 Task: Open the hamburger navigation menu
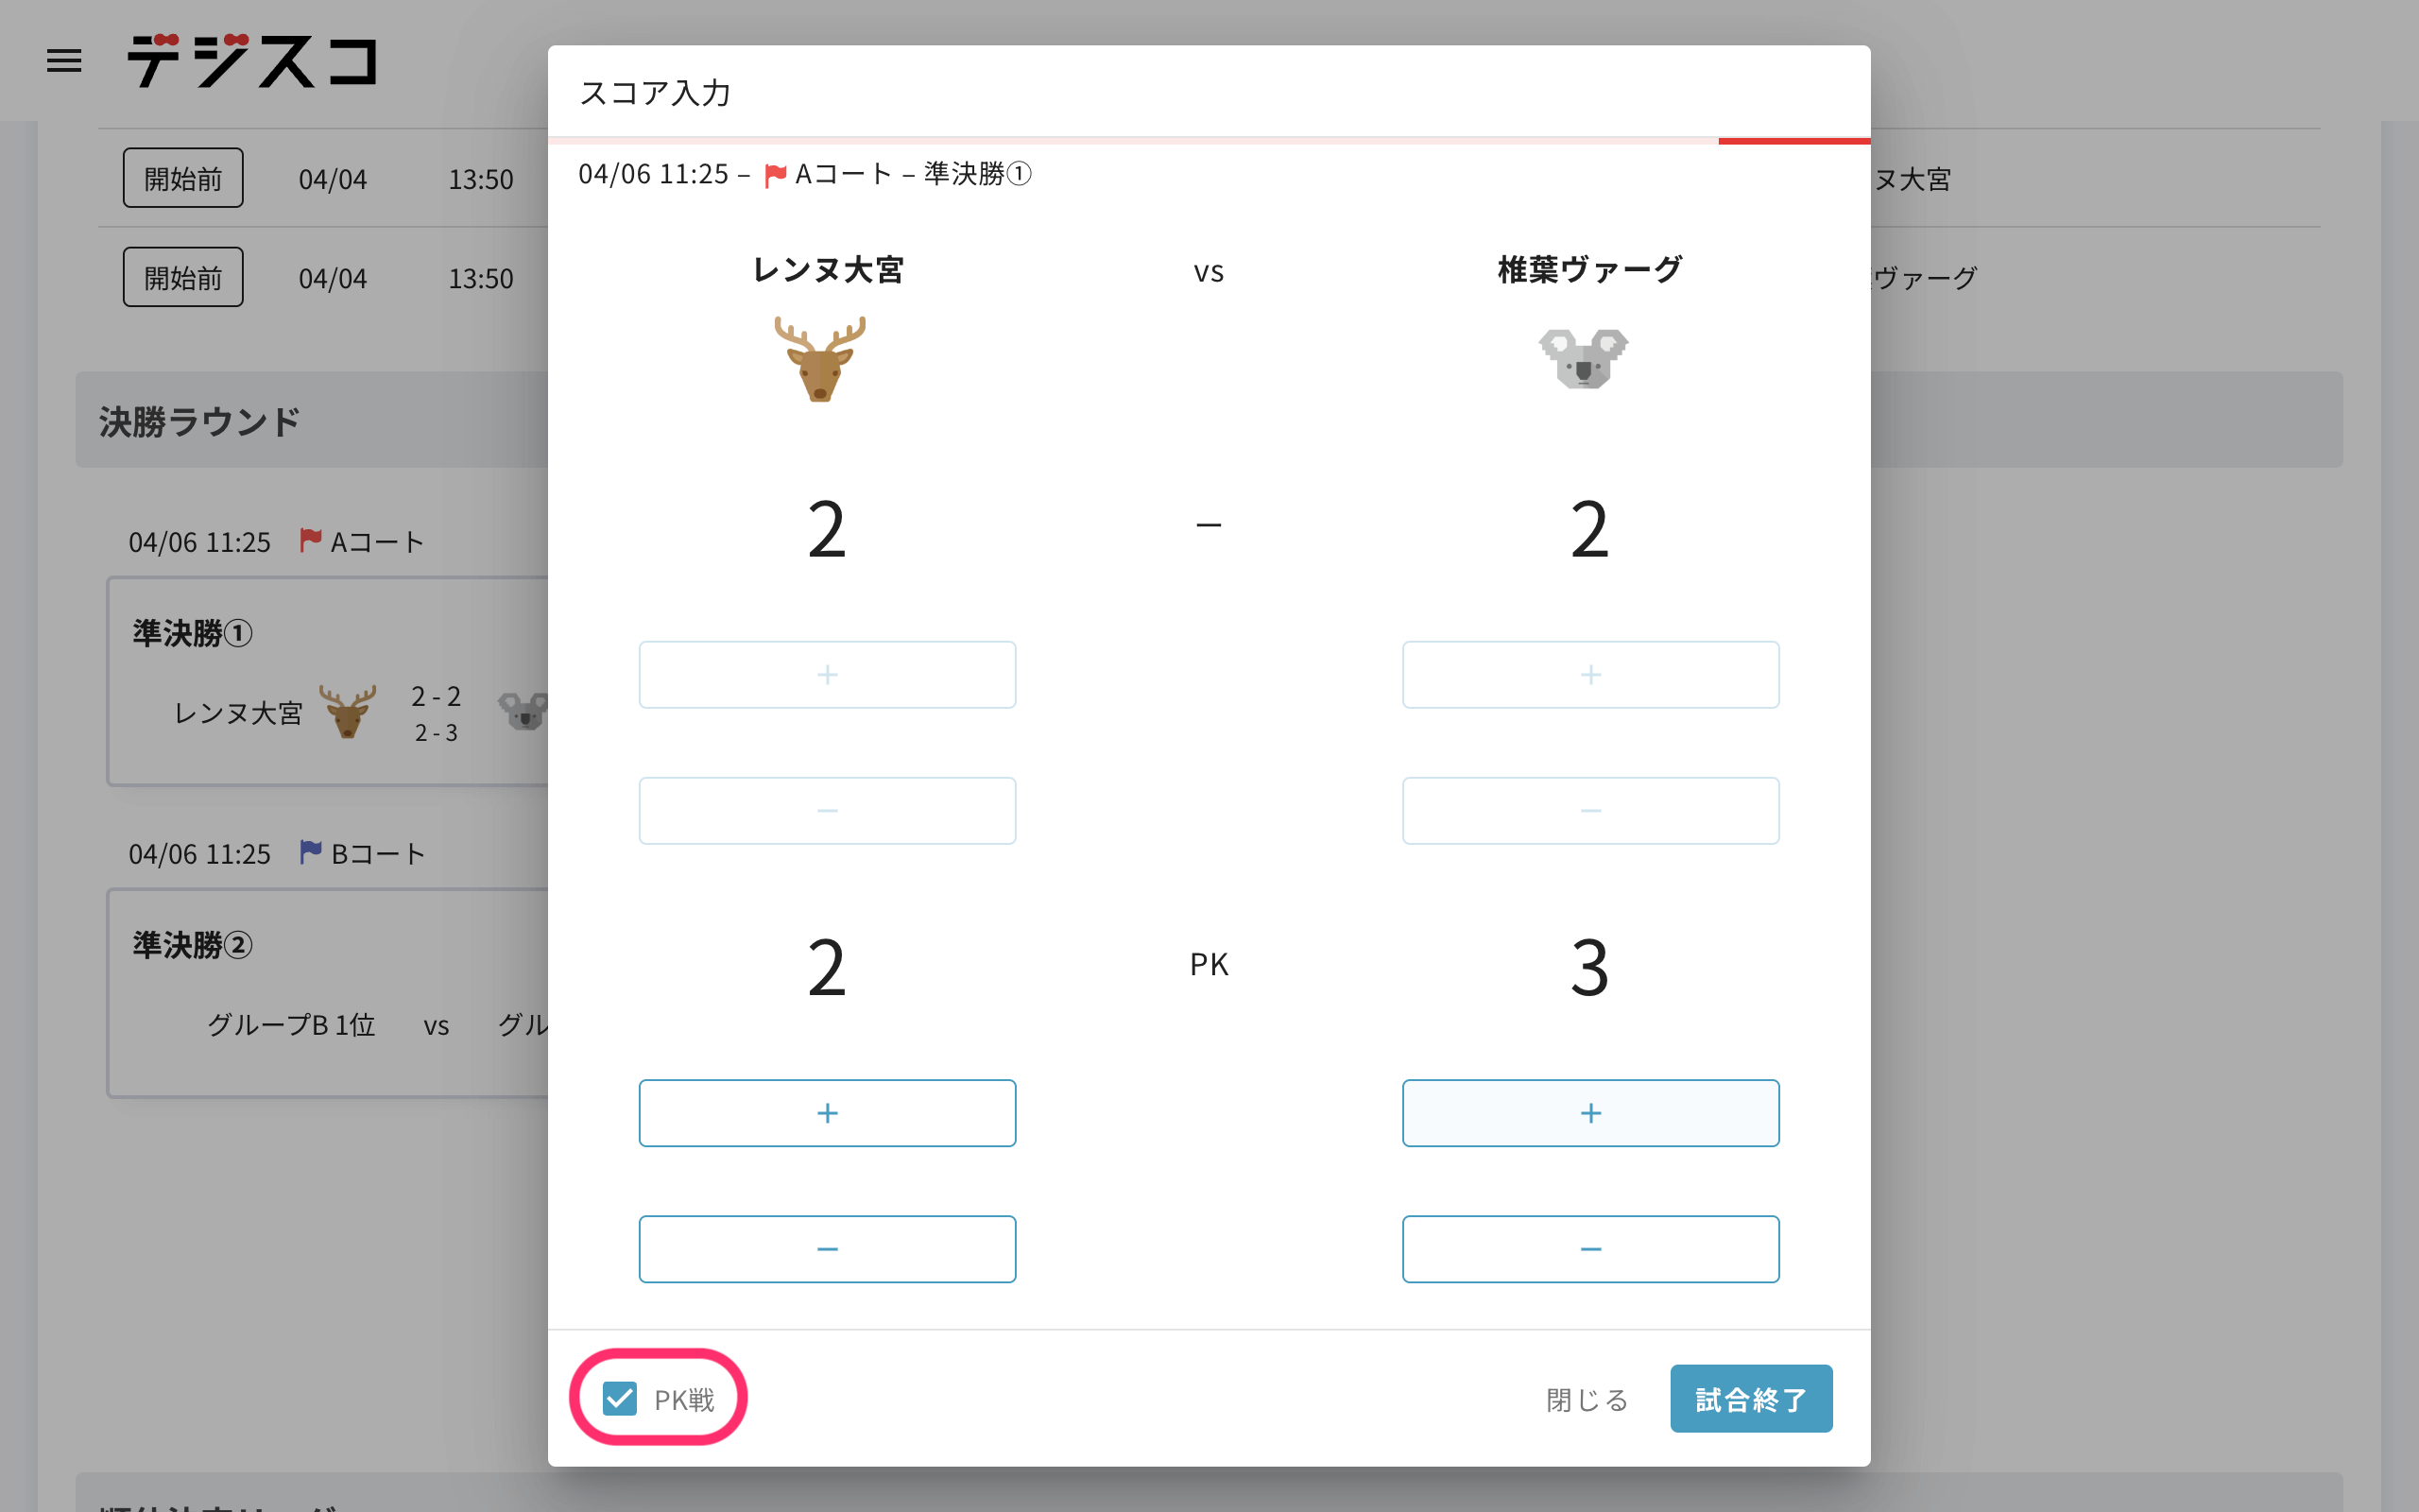pyautogui.click(x=64, y=61)
